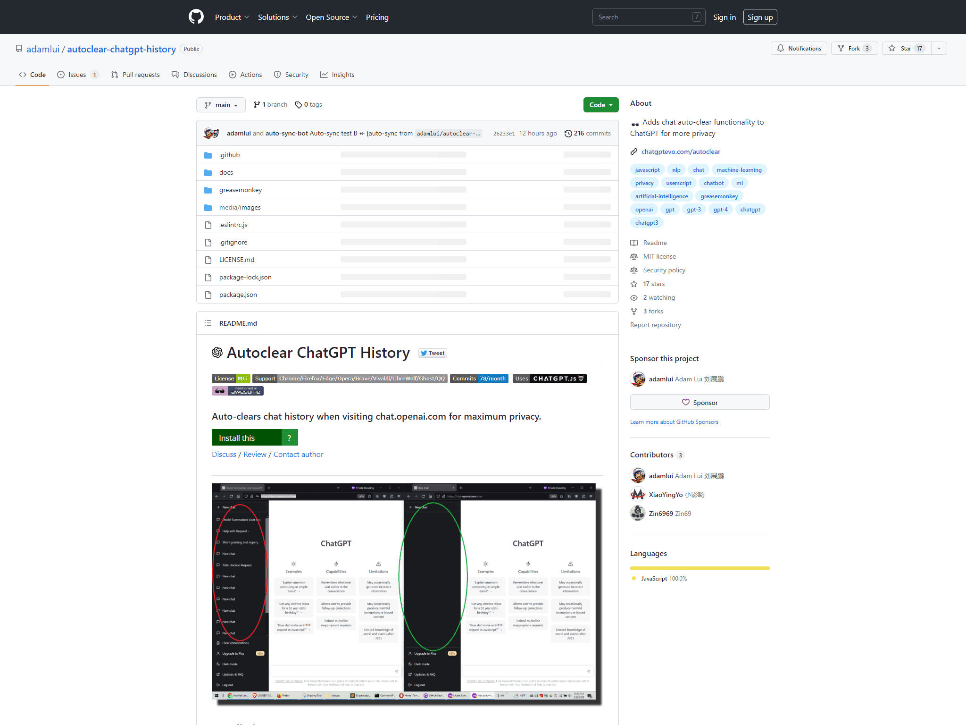Expand the Solutions menu

coord(277,17)
